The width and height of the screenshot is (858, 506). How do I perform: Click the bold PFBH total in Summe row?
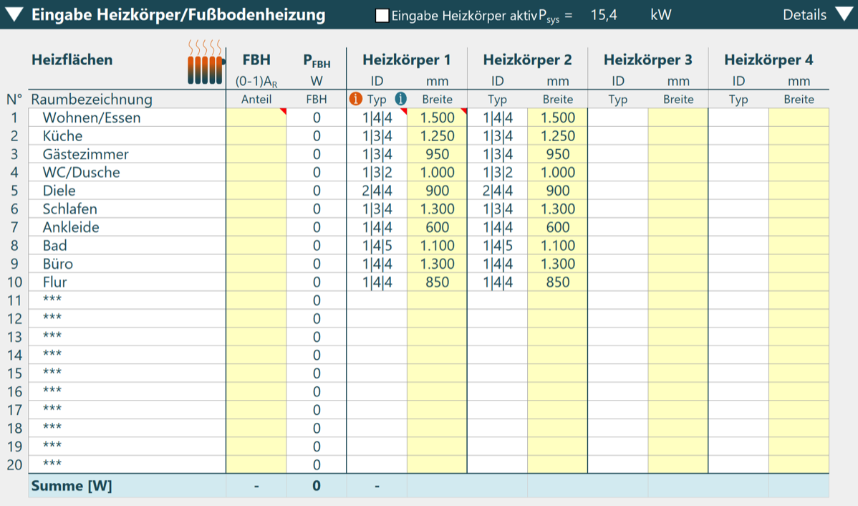[x=317, y=486]
